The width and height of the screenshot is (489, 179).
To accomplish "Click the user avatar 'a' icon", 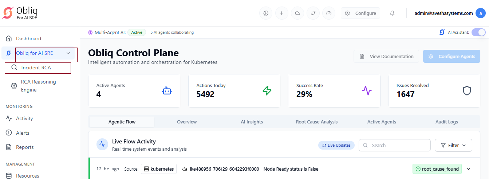I will click(480, 13).
